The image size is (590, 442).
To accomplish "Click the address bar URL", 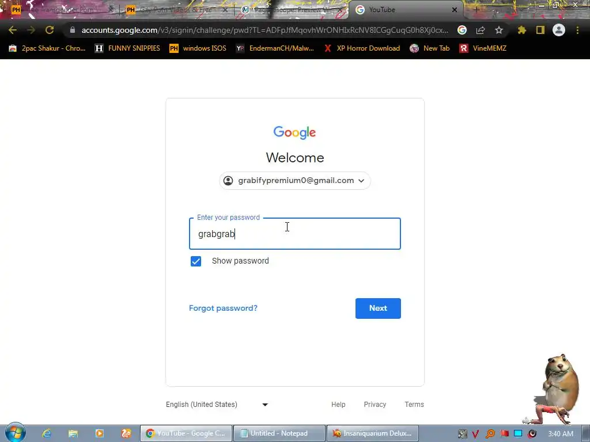I will 264,30.
